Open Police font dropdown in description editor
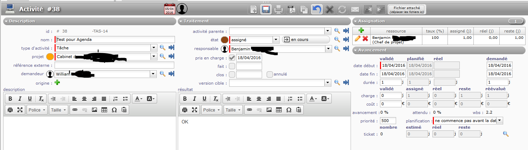This screenshot has width=528, height=150. (x=37, y=110)
